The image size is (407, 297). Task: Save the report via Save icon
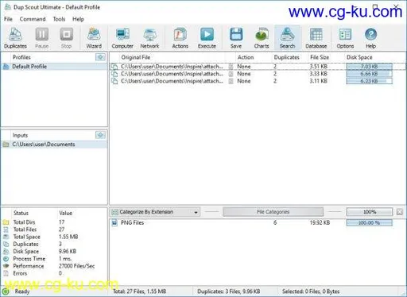236,38
